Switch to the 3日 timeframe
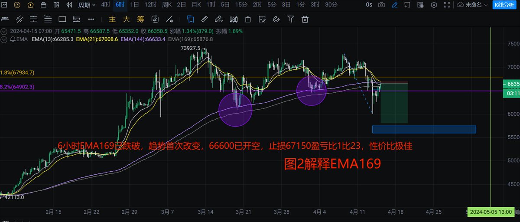 [x=286, y=5]
